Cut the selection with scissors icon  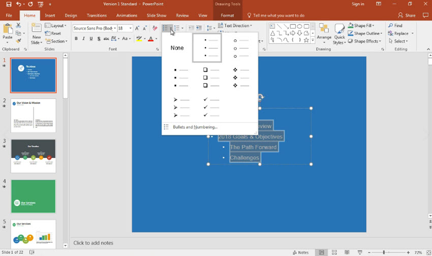(x=18, y=25)
